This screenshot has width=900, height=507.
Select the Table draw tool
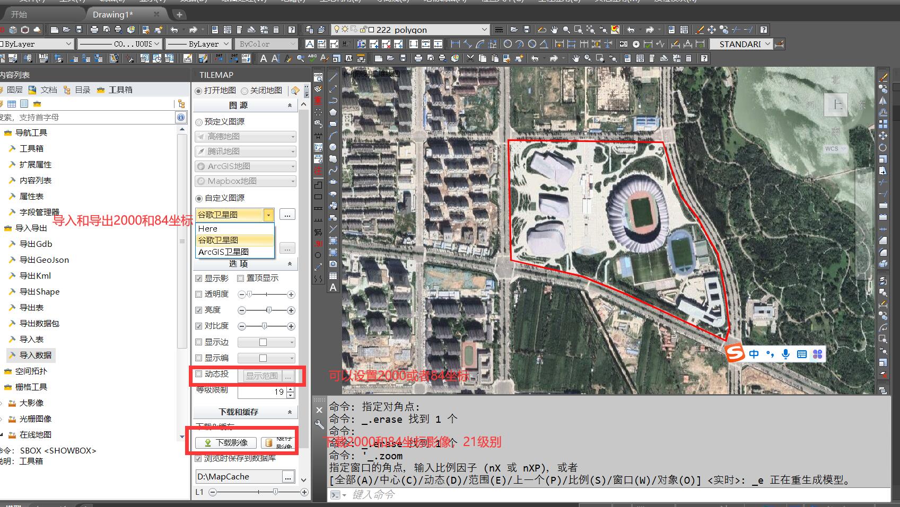pos(333,275)
